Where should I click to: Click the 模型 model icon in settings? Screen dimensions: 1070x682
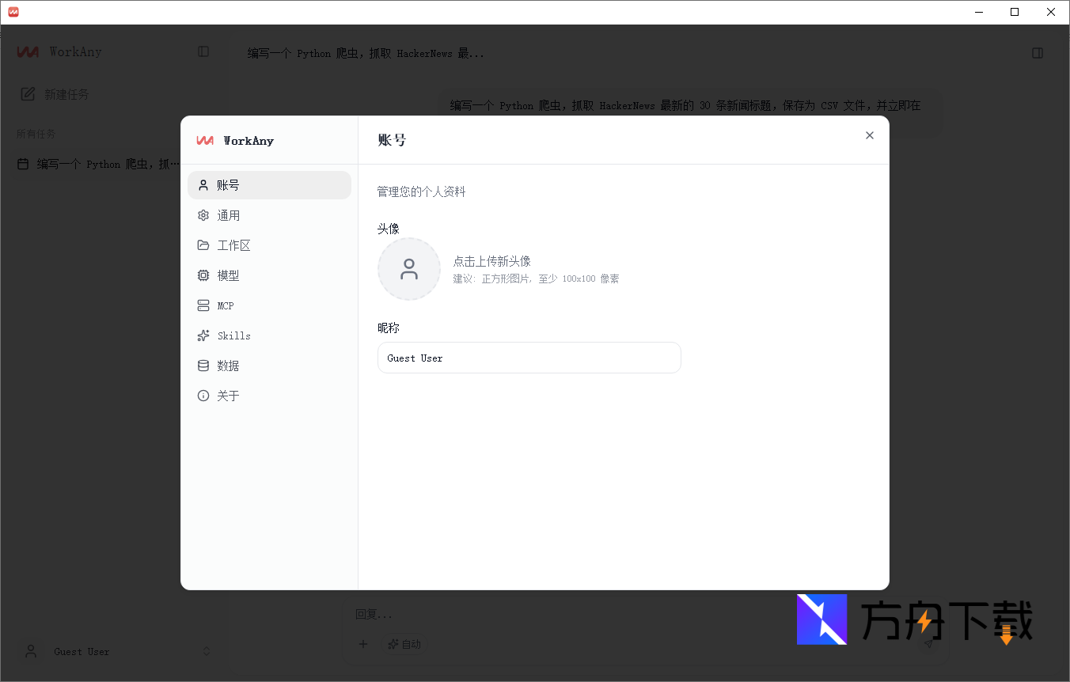tap(204, 275)
